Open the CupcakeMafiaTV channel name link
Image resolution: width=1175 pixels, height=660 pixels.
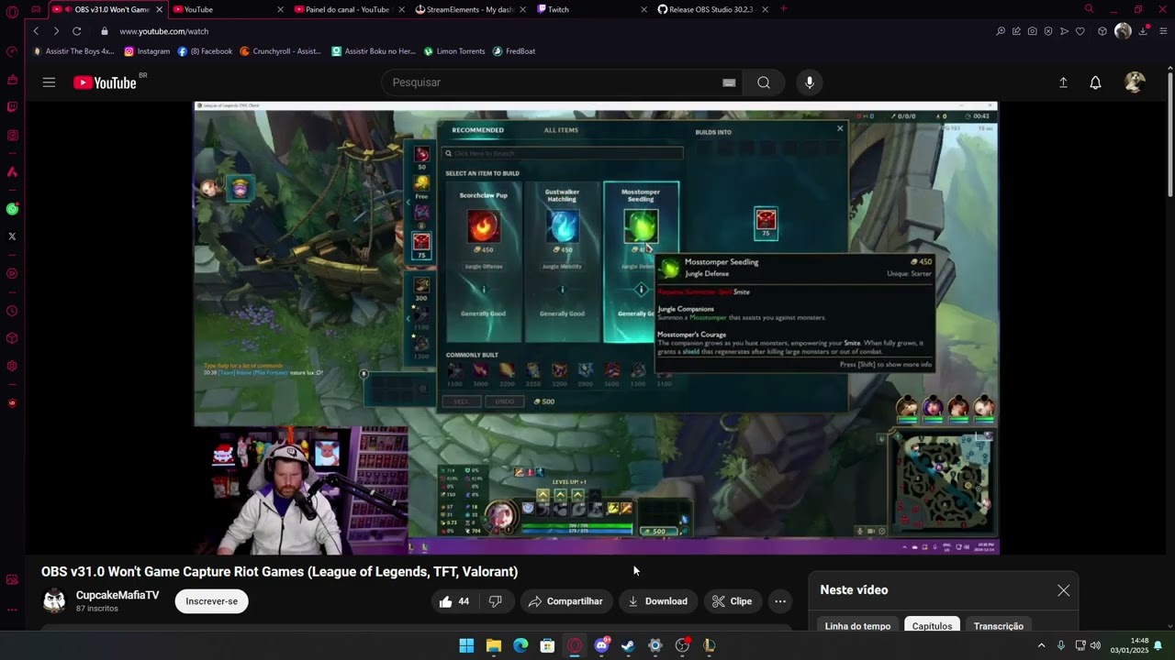click(117, 595)
